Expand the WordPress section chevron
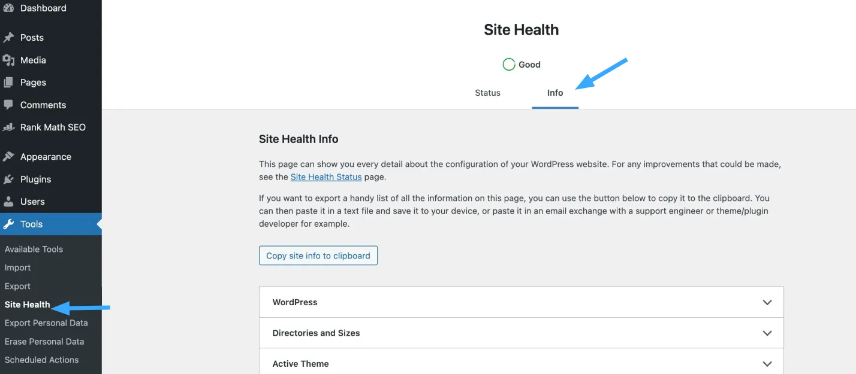This screenshot has width=856, height=374. coord(767,303)
